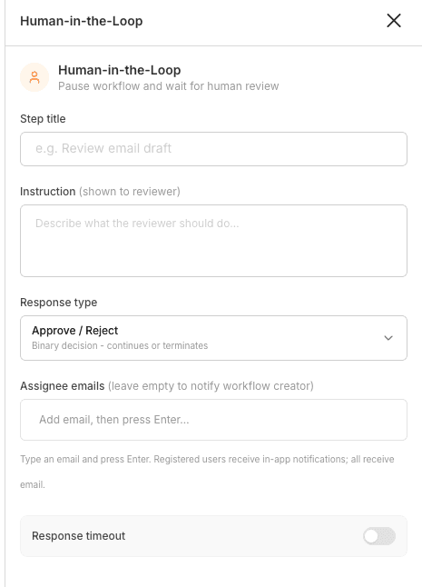422x587 pixels.
Task: Click the Instruction label text
Action: click(48, 192)
